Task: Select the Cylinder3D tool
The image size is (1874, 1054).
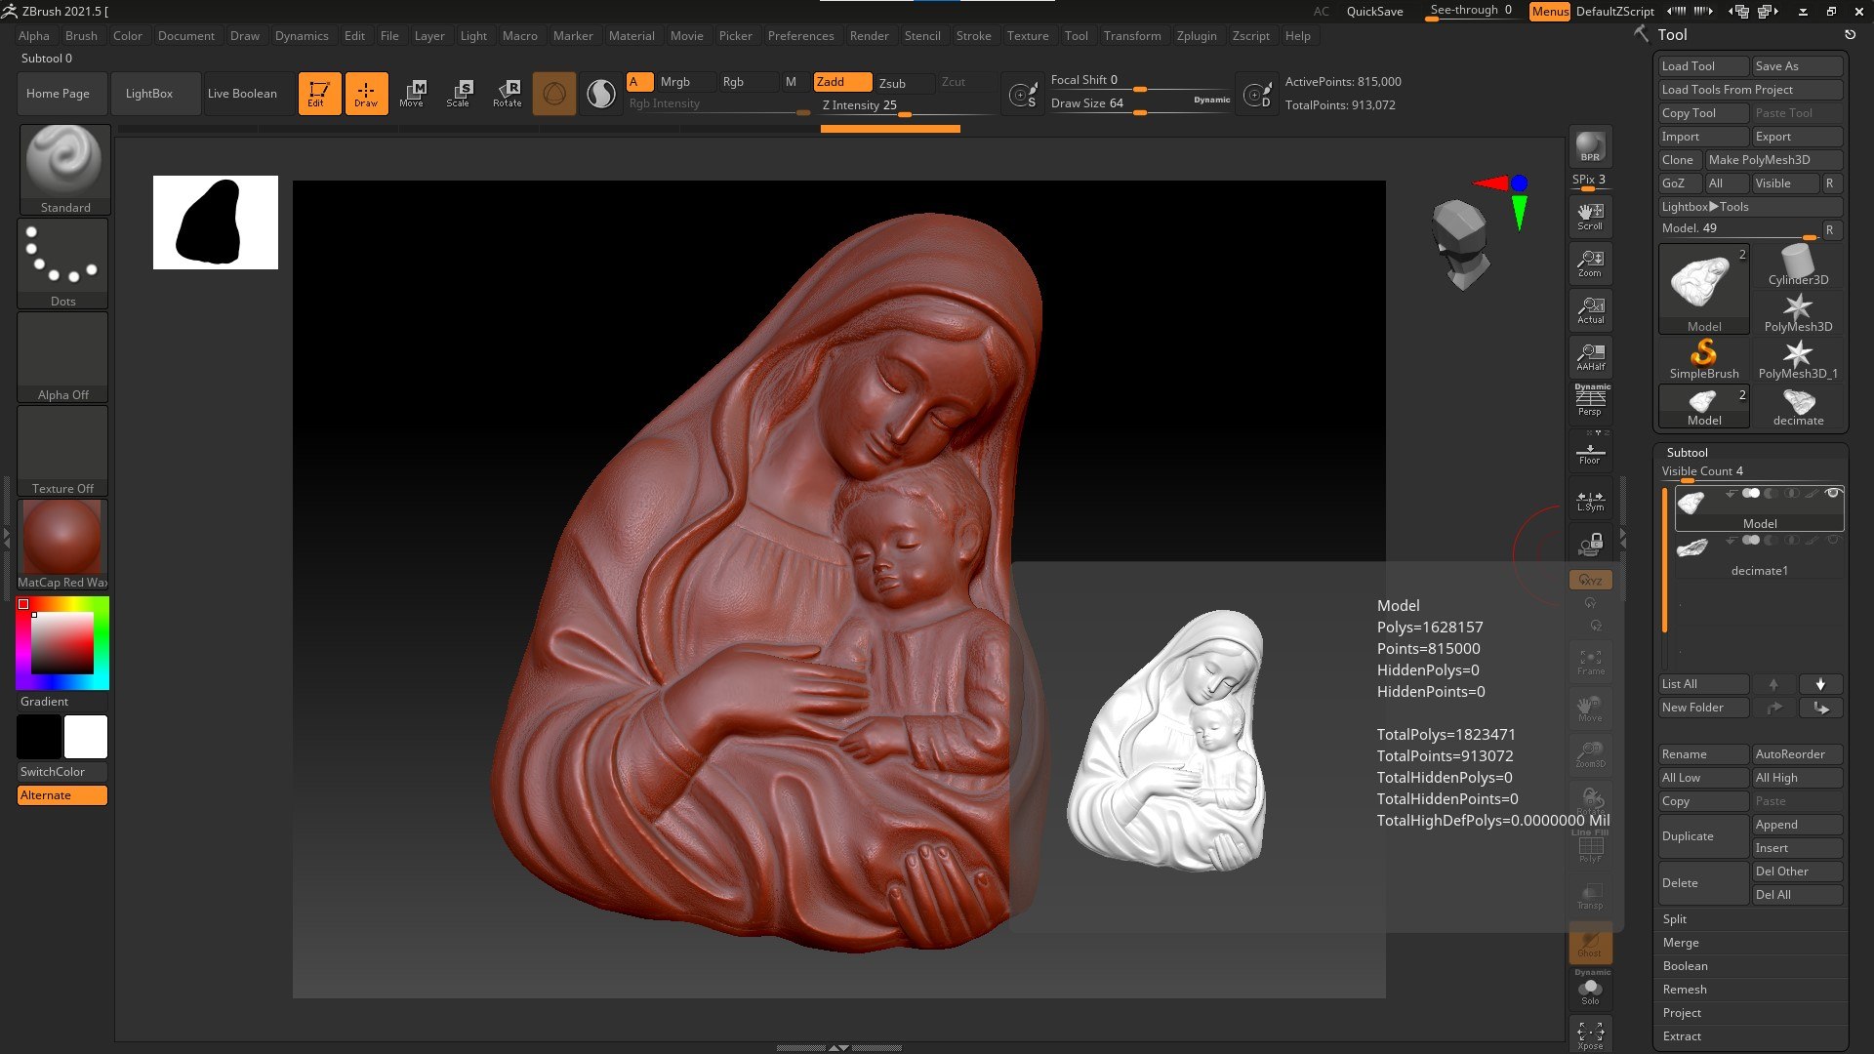Action: (x=1798, y=264)
